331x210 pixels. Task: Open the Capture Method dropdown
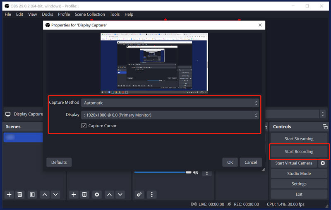coord(170,103)
